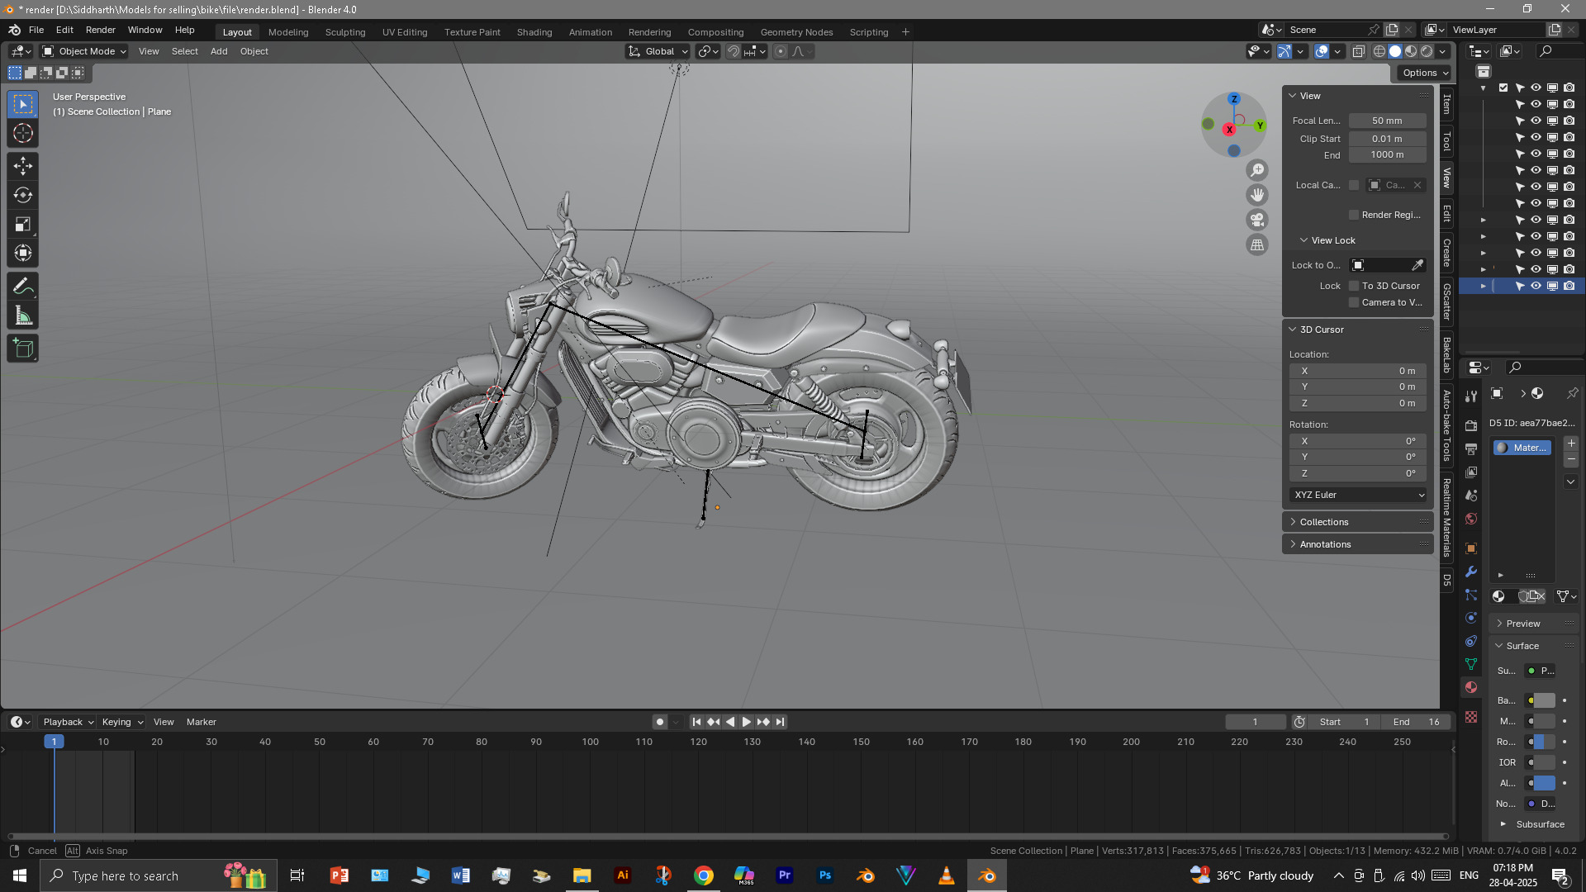The height and width of the screenshot is (892, 1586).
Task: Open the Object Data properties tab
Action: coord(1471,664)
